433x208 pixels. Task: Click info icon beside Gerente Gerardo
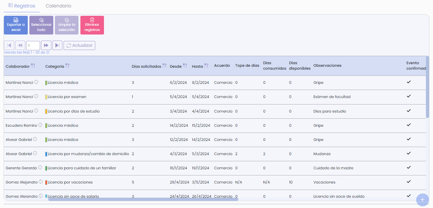point(40,168)
